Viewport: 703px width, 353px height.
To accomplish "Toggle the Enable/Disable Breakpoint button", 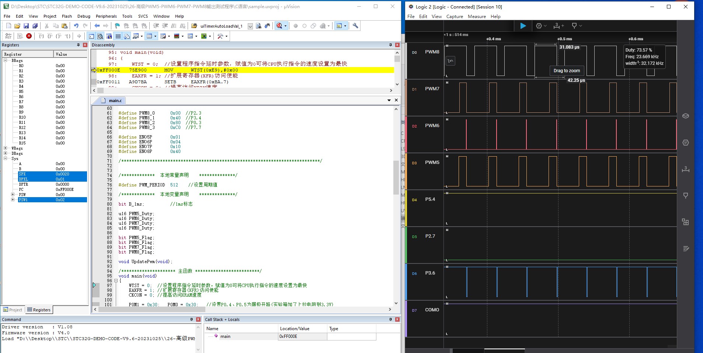I will (x=304, y=26).
